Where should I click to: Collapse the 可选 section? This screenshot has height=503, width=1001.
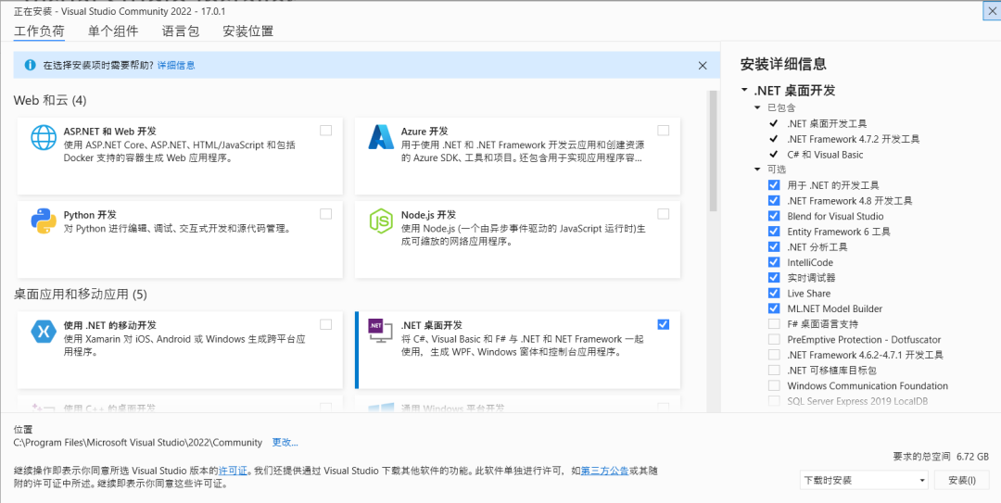[758, 170]
